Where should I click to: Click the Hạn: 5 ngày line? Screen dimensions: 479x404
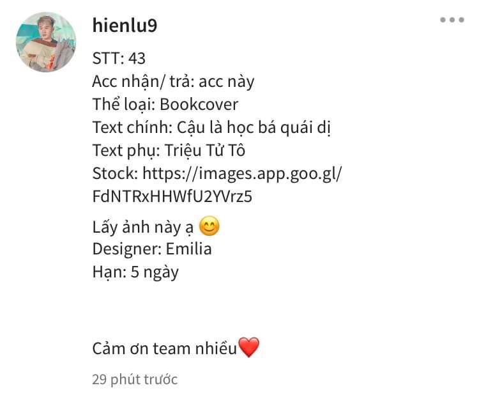[x=135, y=272]
